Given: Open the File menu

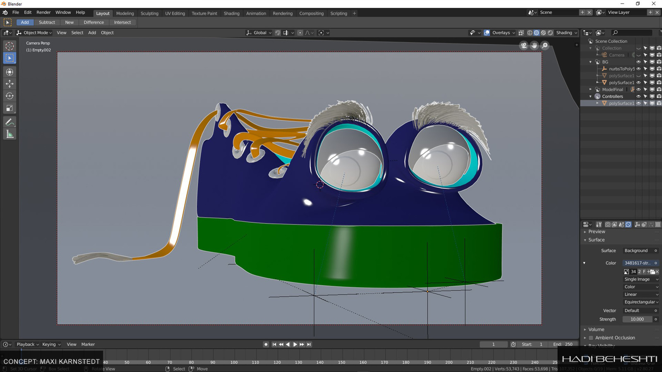Looking at the screenshot, I should tap(16, 12).
